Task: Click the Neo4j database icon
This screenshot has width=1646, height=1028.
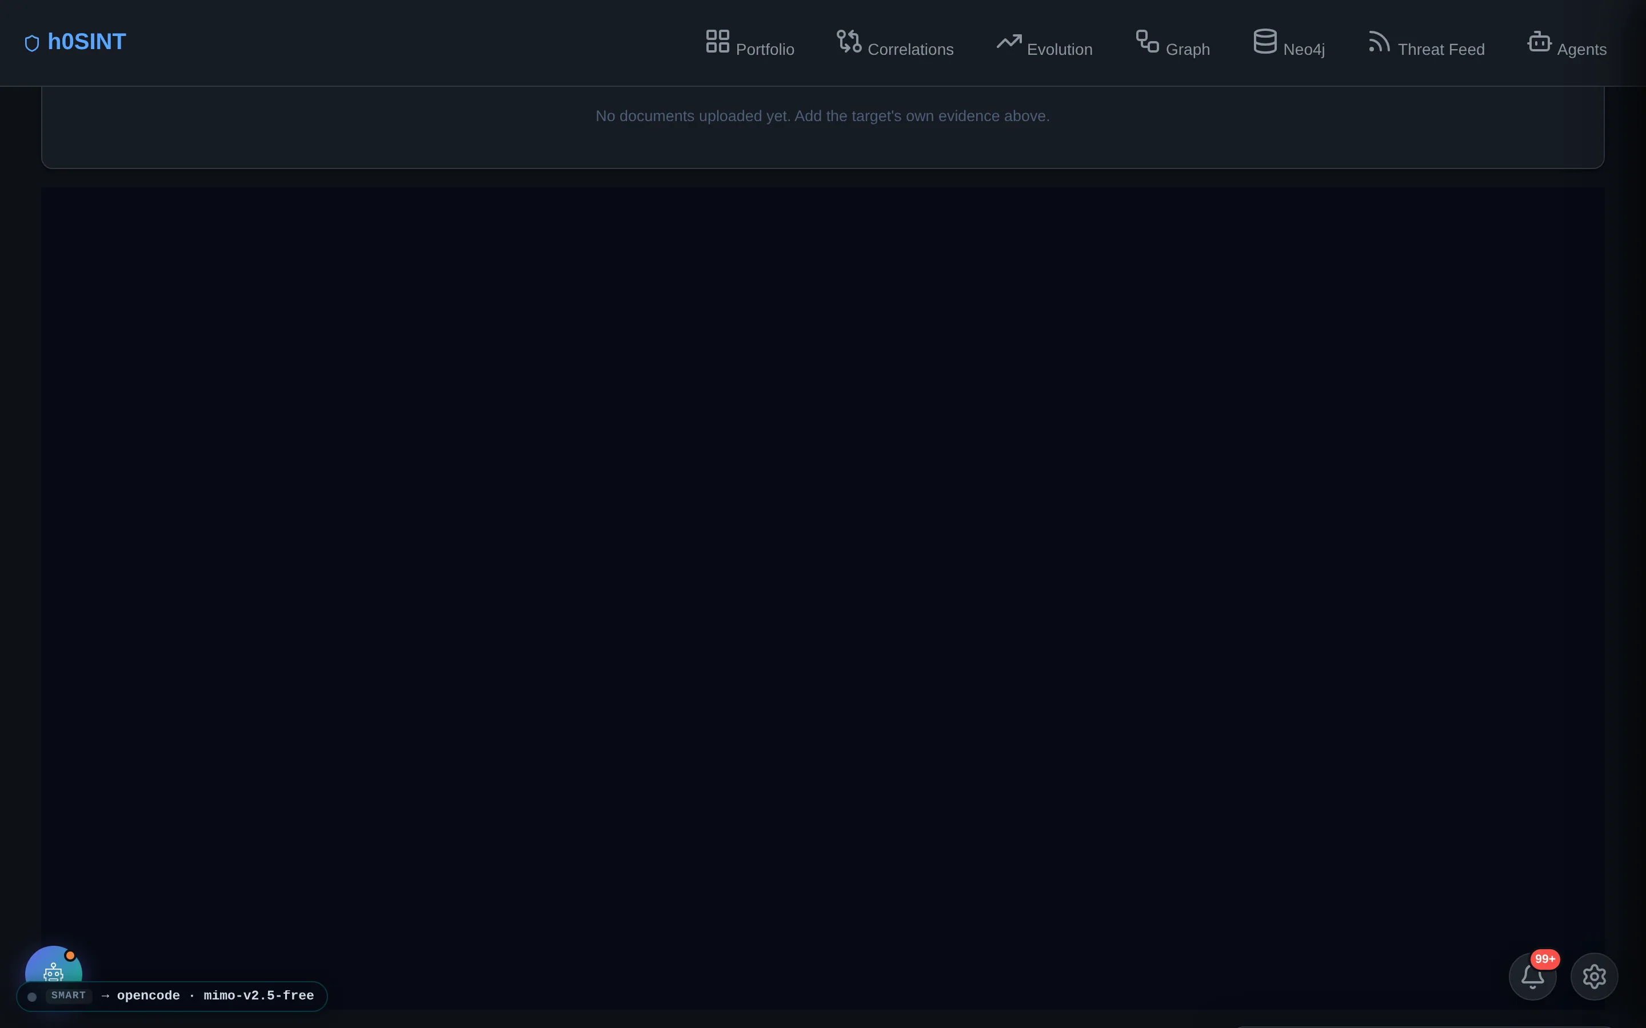Action: 1265,41
